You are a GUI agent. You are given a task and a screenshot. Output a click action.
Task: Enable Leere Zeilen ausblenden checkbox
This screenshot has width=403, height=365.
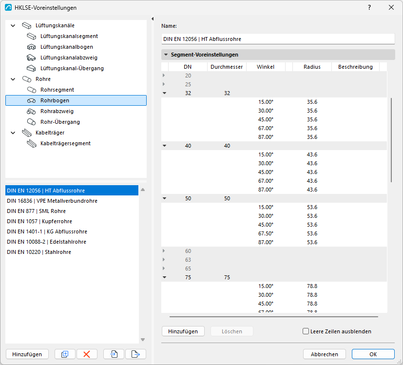(x=306, y=331)
